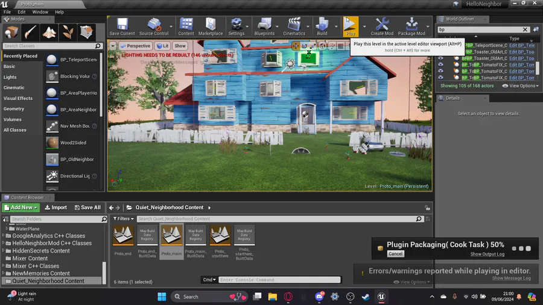Click the Add New button

click(x=21, y=207)
